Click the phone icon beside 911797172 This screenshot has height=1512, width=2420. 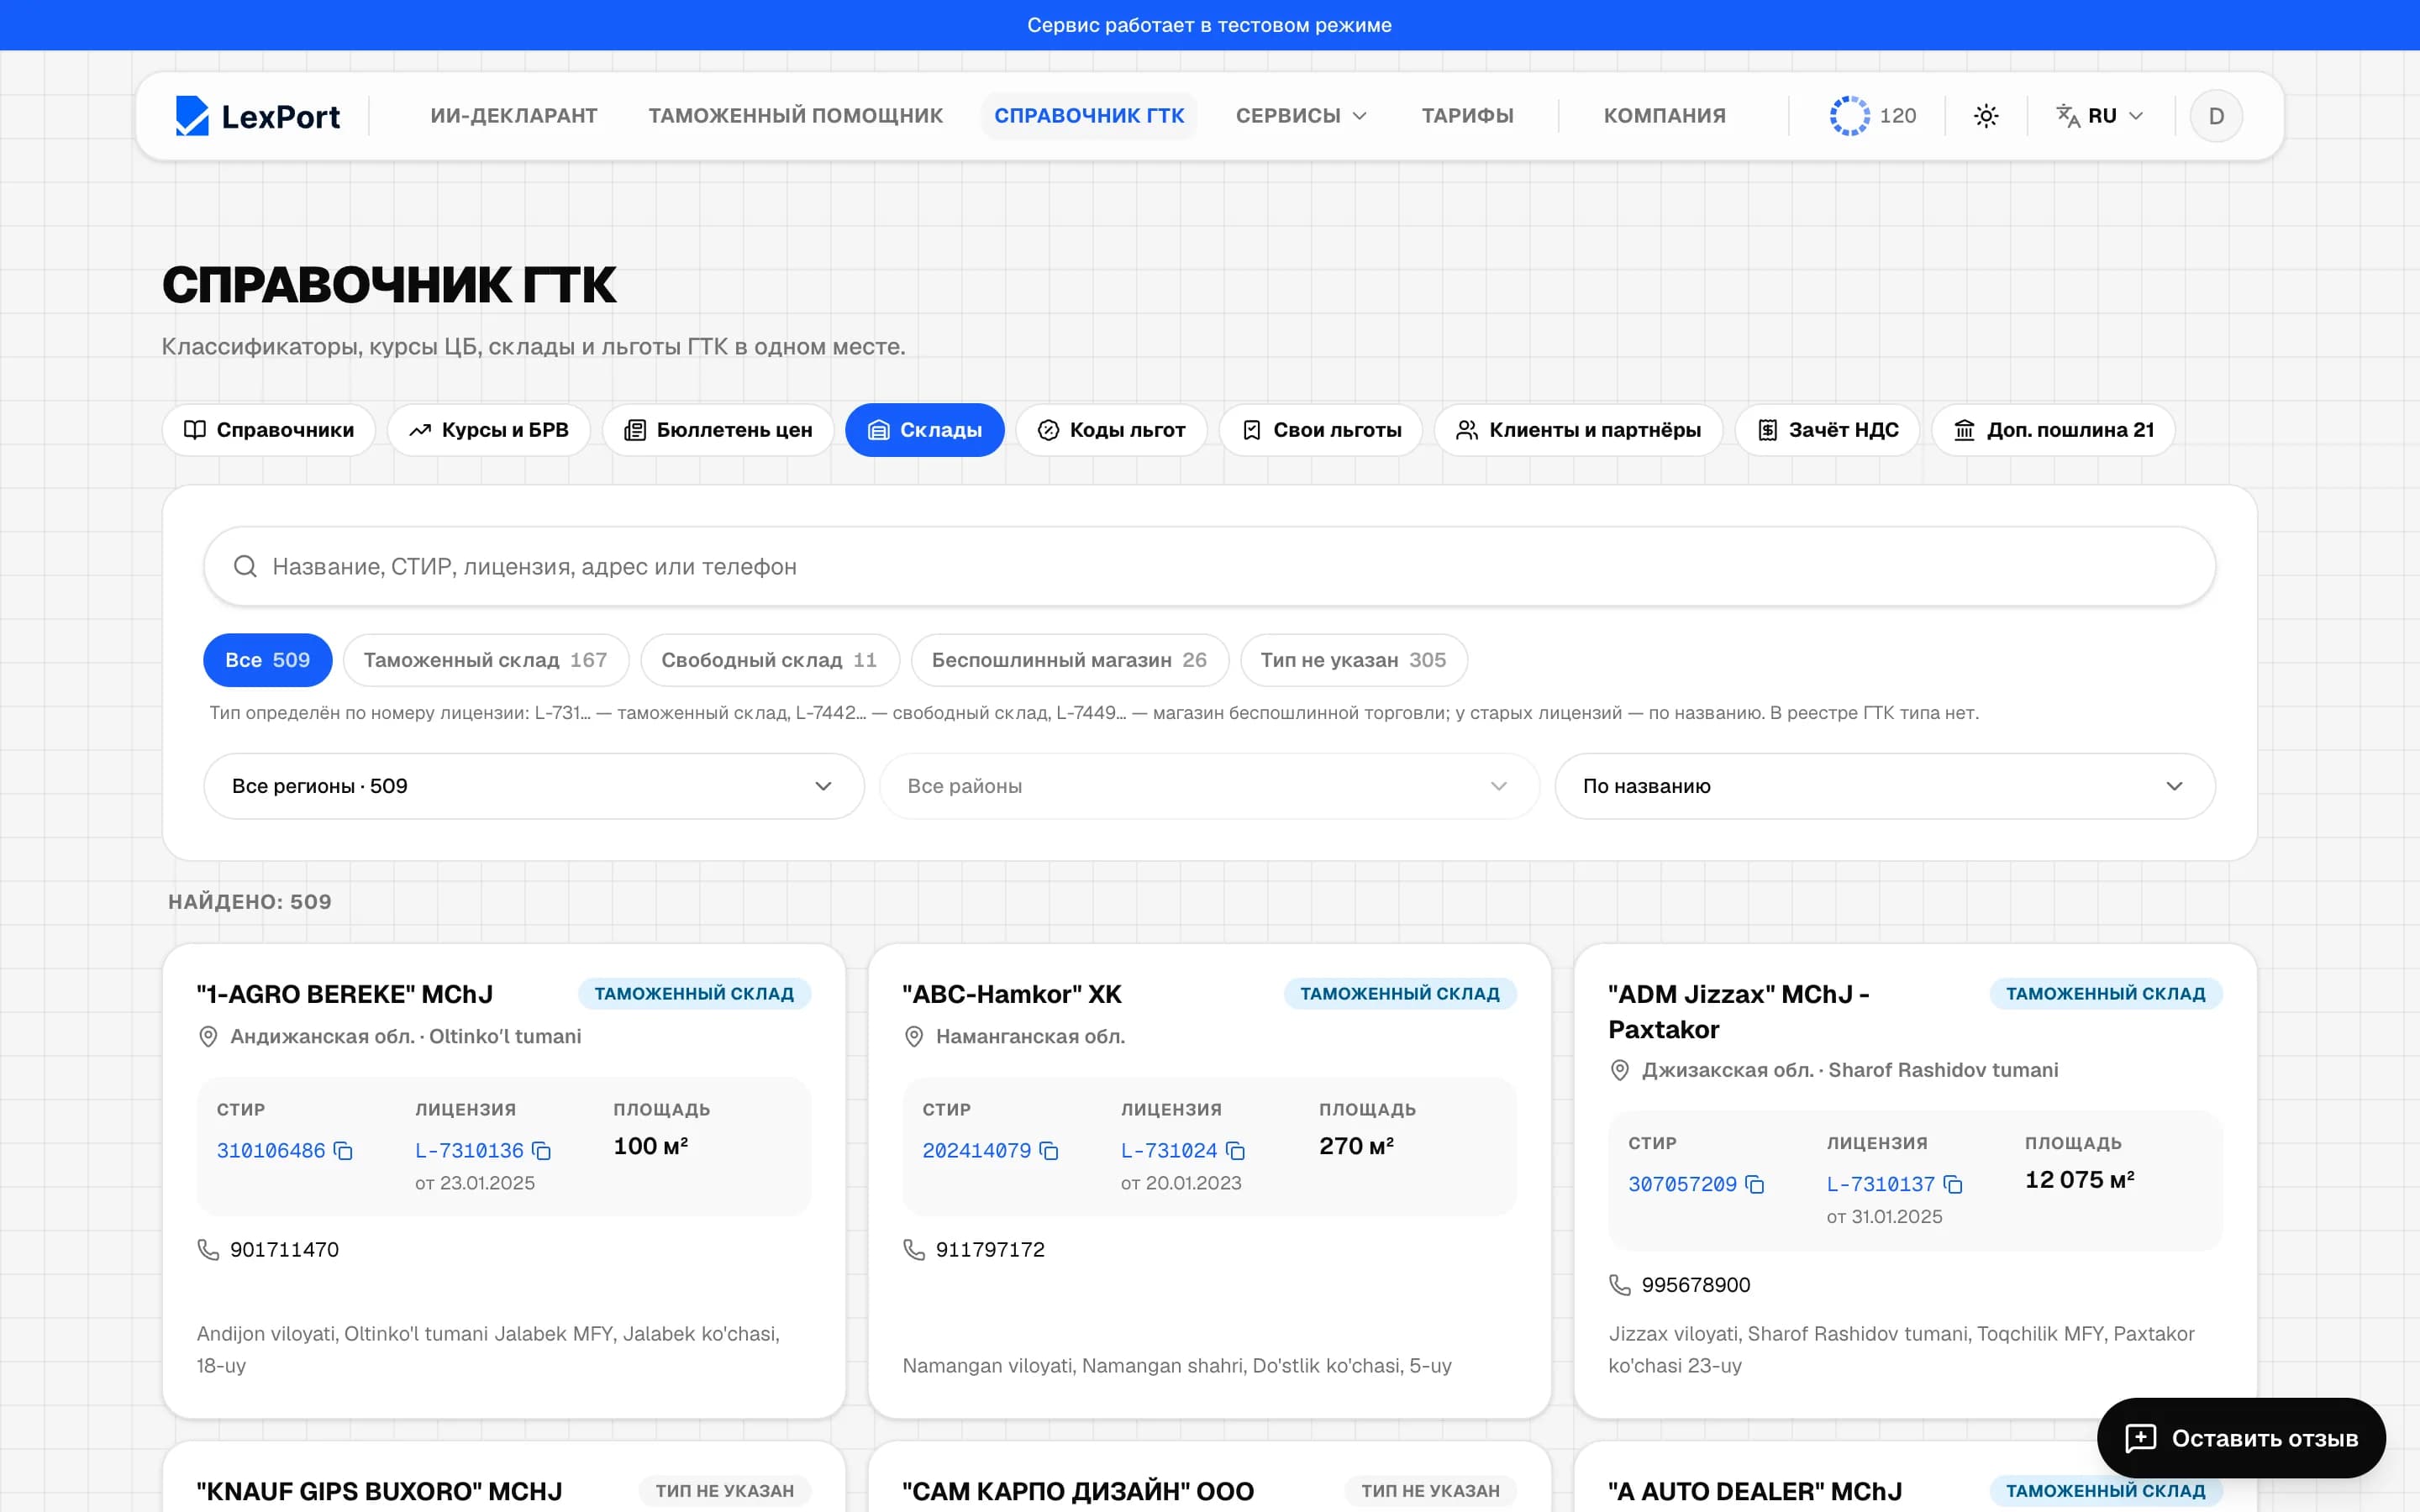[914, 1250]
